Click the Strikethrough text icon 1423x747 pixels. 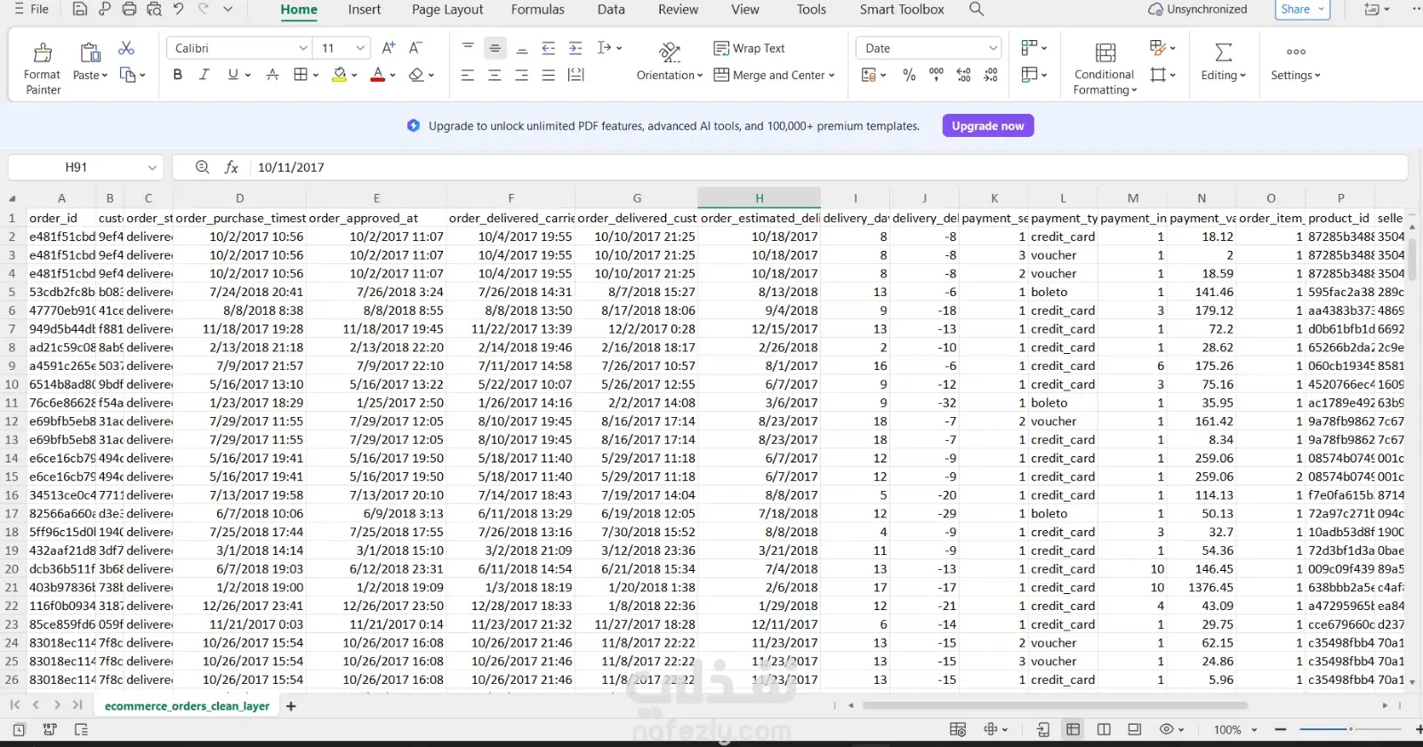point(273,75)
